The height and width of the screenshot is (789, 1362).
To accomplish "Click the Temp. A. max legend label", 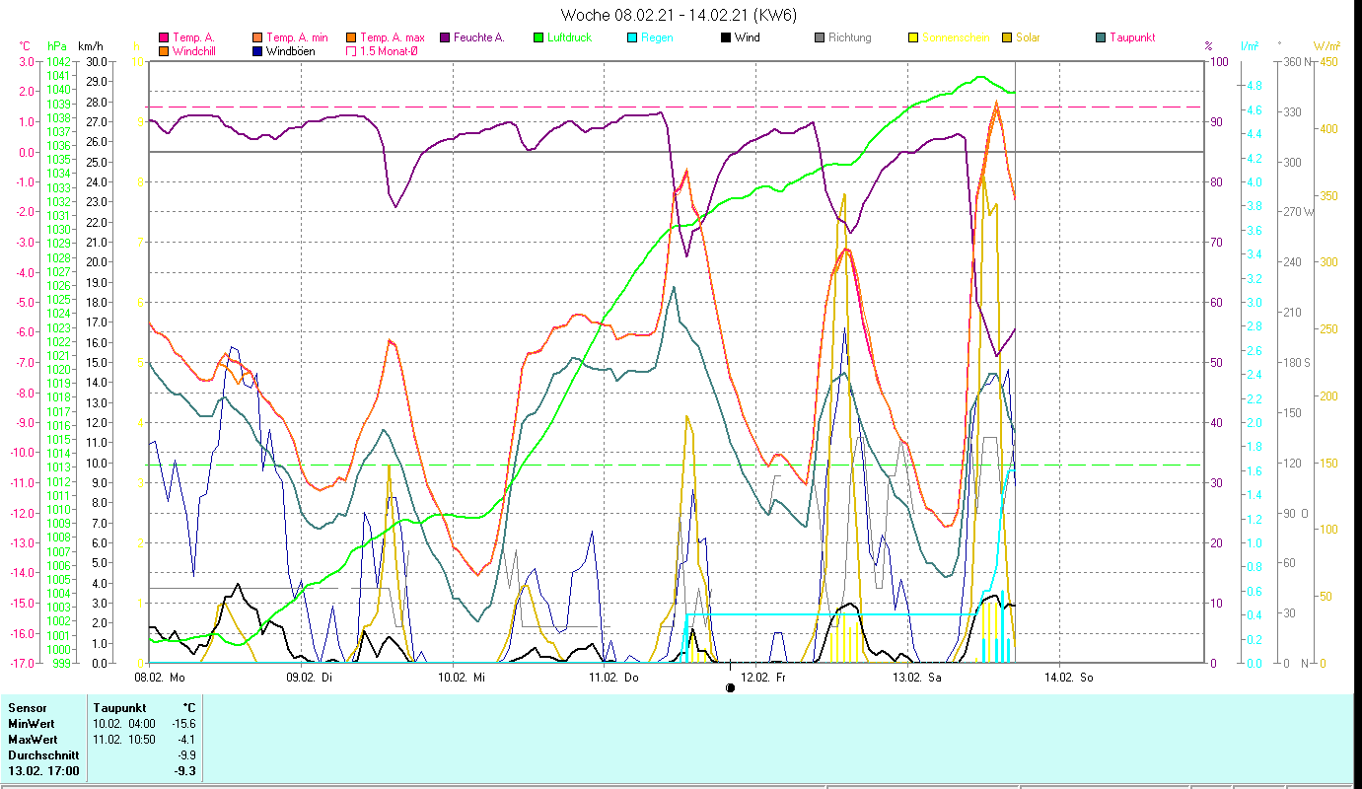I will 393,37.
